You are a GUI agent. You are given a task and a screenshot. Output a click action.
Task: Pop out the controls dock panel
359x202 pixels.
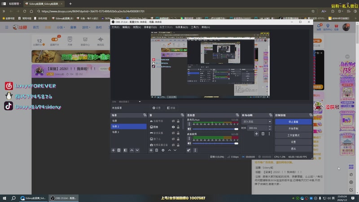(311, 115)
